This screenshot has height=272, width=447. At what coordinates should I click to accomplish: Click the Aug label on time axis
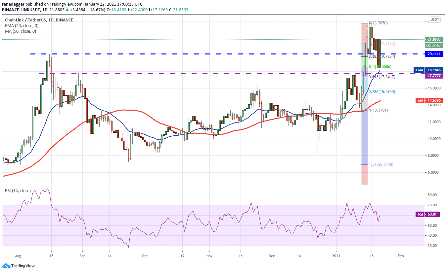pyautogui.click(x=18, y=255)
